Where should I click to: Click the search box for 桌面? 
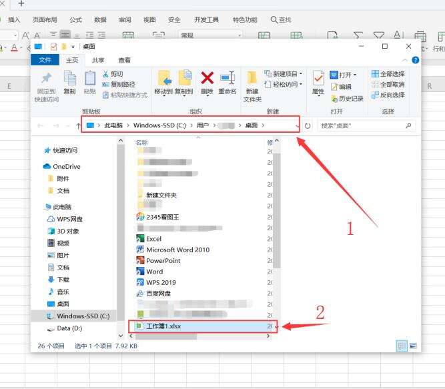coord(366,125)
